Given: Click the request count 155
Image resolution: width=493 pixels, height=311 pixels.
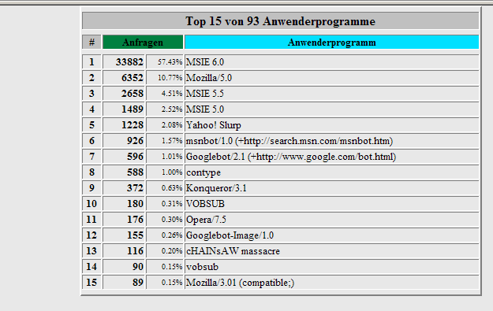Looking at the screenshot, I should tap(135, 235).
